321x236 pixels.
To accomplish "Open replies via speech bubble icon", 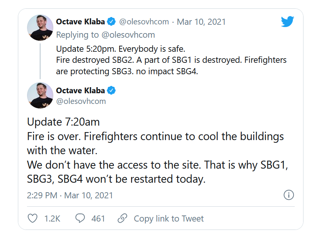I will click(x=80, y=218).
